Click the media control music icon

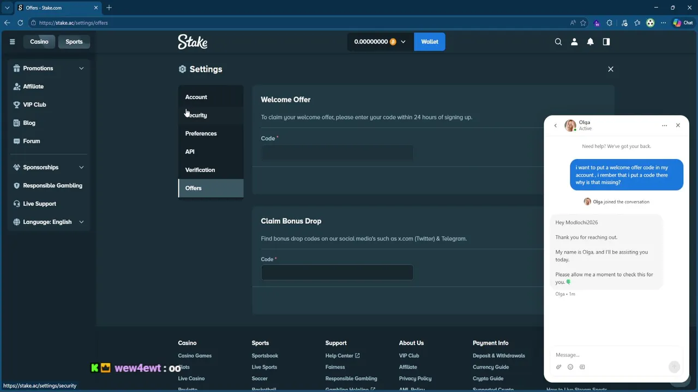(624, 23)
